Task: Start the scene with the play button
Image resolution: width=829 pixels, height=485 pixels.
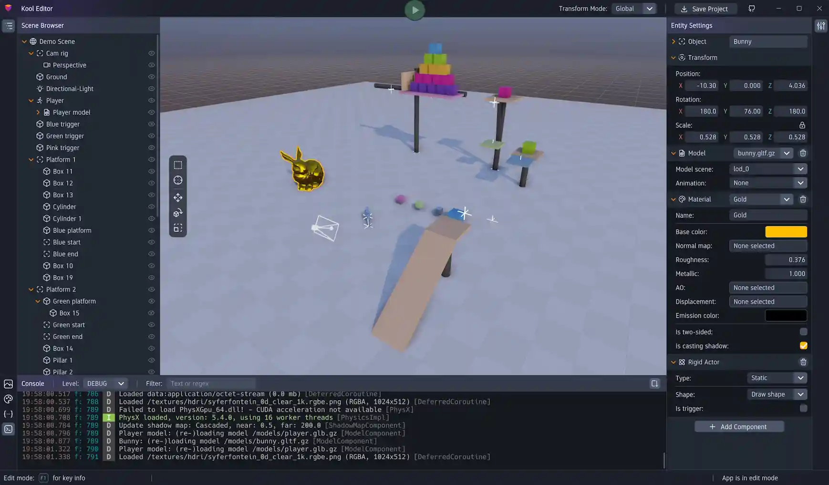Action: point(414,10)
